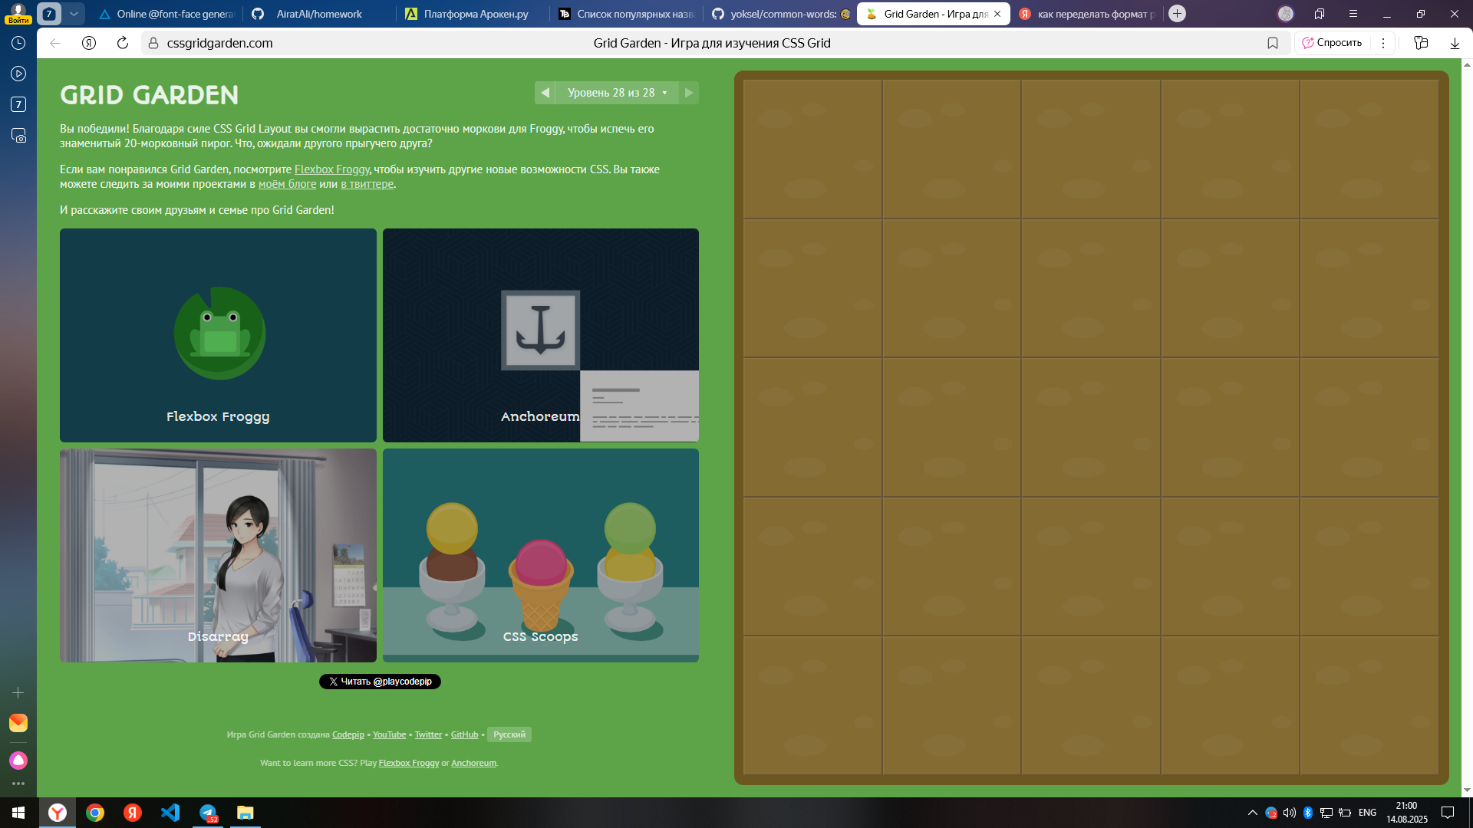Open language selector Русский
1473x828 pixels.
(509, 734)
